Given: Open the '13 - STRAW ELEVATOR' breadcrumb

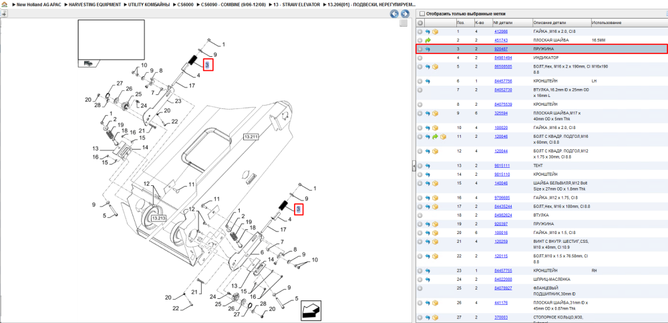Looking at the screenshot, I should 296,4.
